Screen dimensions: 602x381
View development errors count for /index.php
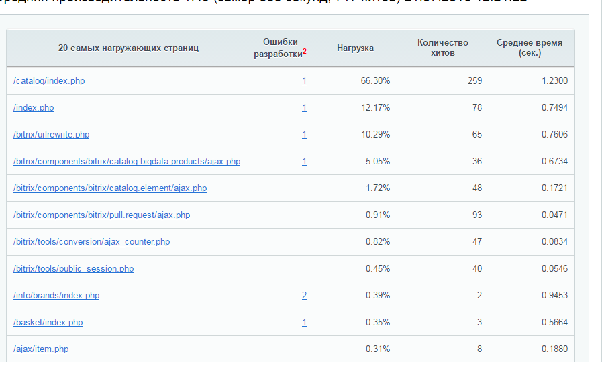coord(304,108)
